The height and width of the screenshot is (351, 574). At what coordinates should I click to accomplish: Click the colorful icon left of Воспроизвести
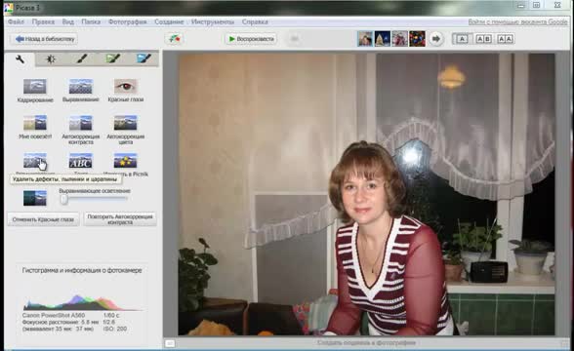click(174, 39)
